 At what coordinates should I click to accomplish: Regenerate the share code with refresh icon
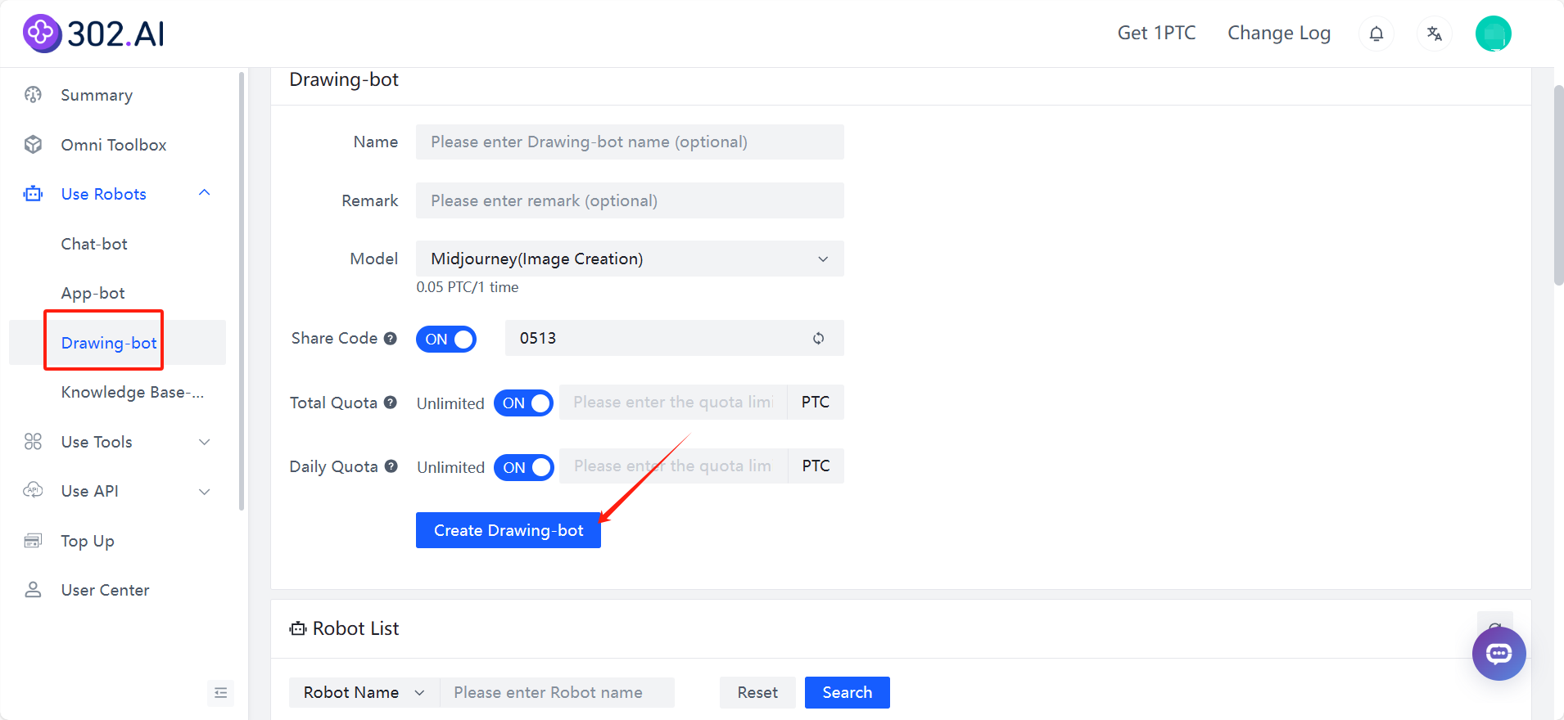click(818, 339)
